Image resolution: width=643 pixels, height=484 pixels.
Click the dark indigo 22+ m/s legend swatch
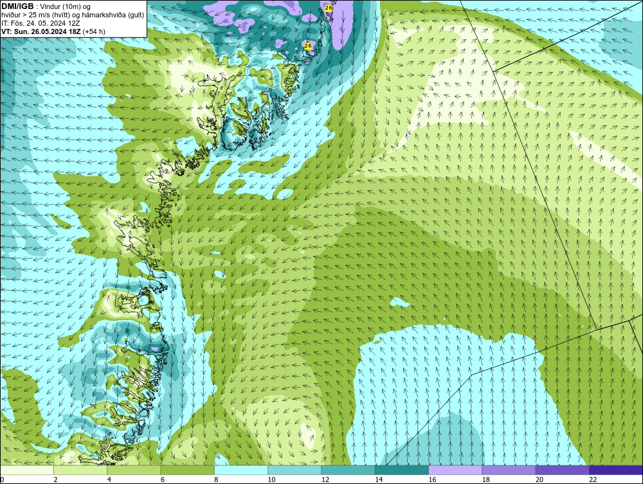coord(616,470)
